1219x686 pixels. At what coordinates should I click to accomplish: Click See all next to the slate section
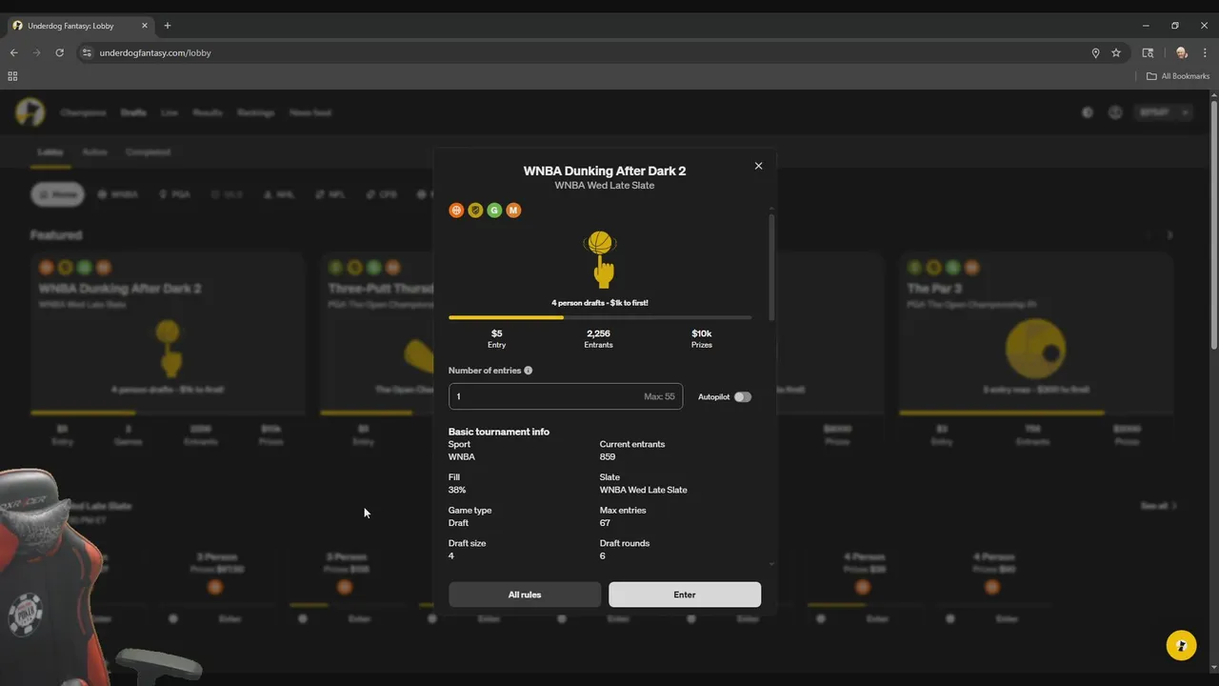(1159, 506)
